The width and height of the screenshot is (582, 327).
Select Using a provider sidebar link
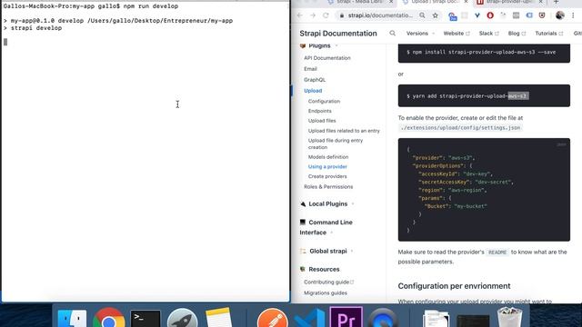pyautogui.click(x=327, y=166)
